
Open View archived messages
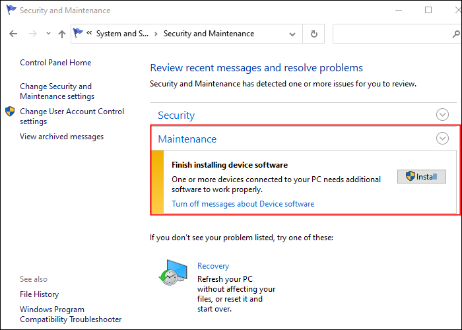pos(61,137)
